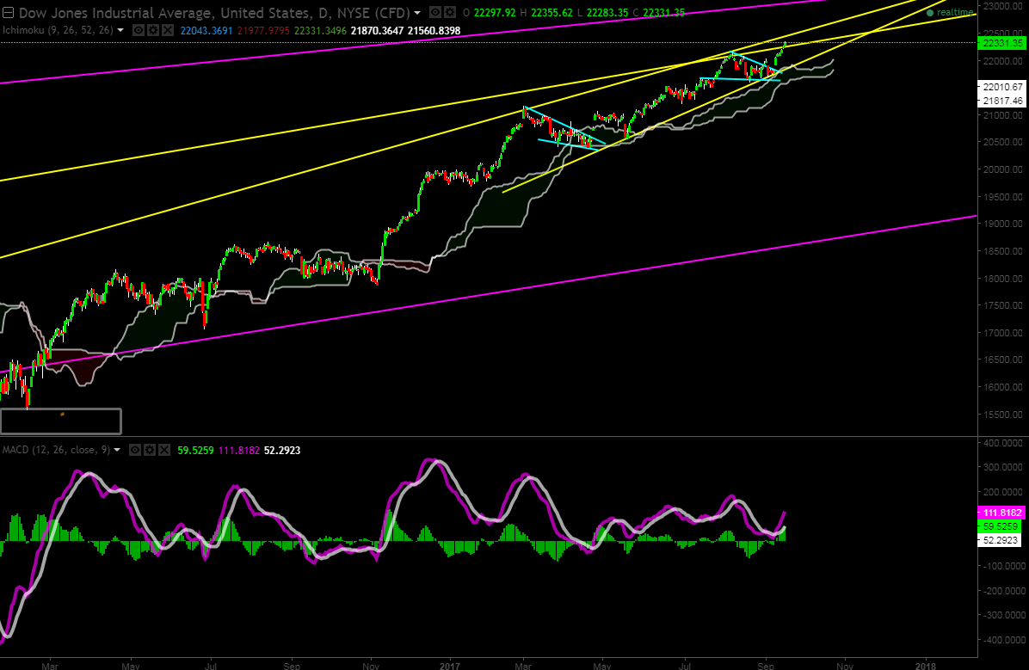
Task: Click the 20000.00 price axis tick
Action: 1003,169
